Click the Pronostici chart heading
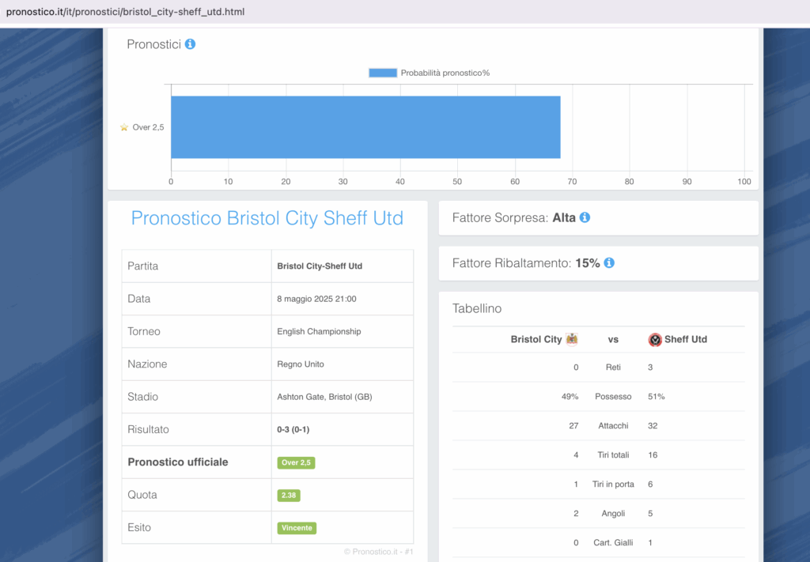810x562 pixels. [154, 44]
